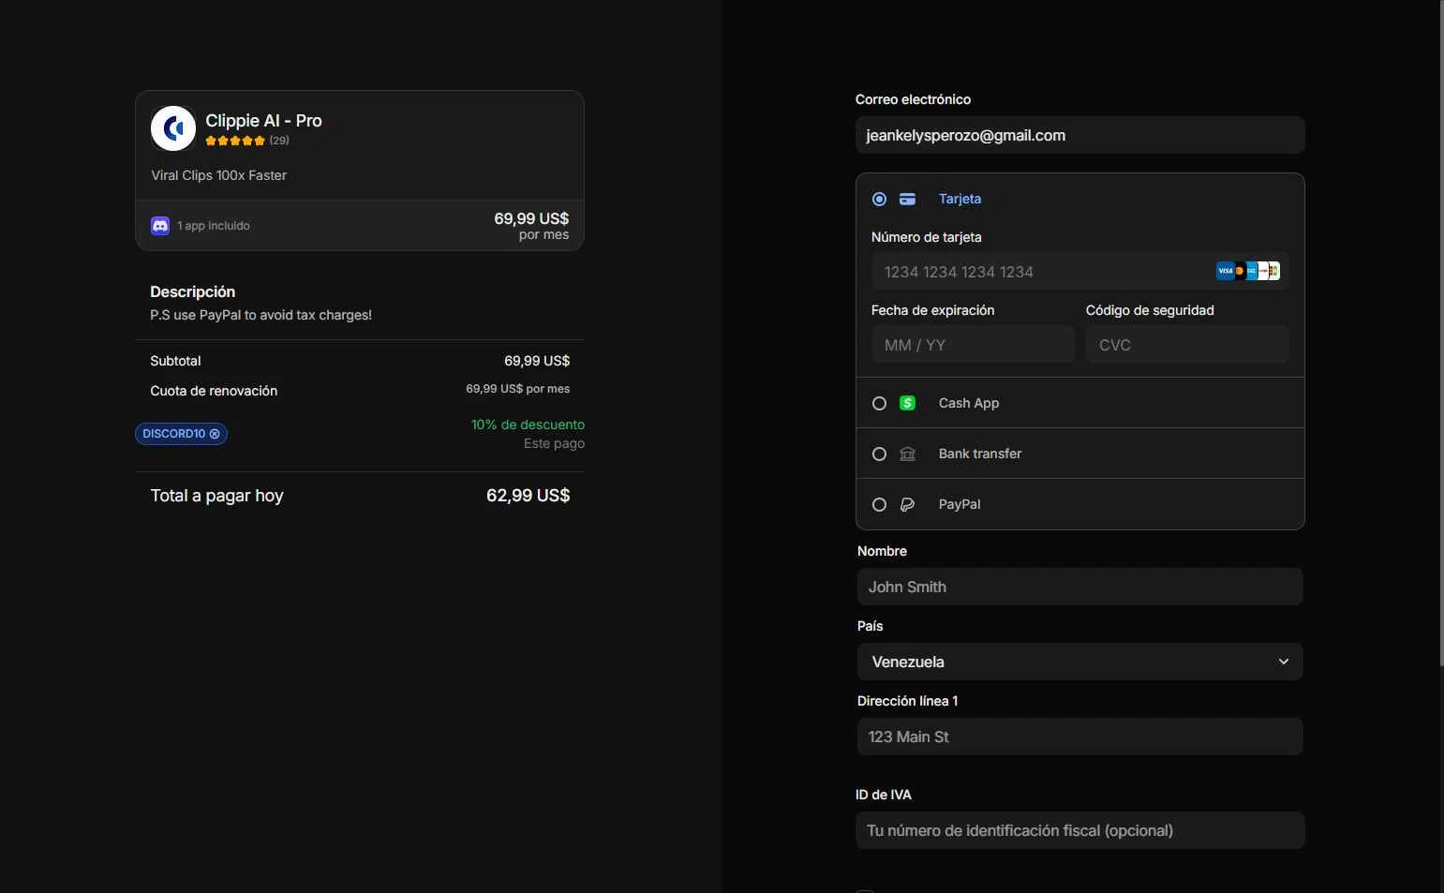Click 'P.S use PayPal to avoid tax charges!'
Screen dimensions: 1444x893
coord(261,315)
